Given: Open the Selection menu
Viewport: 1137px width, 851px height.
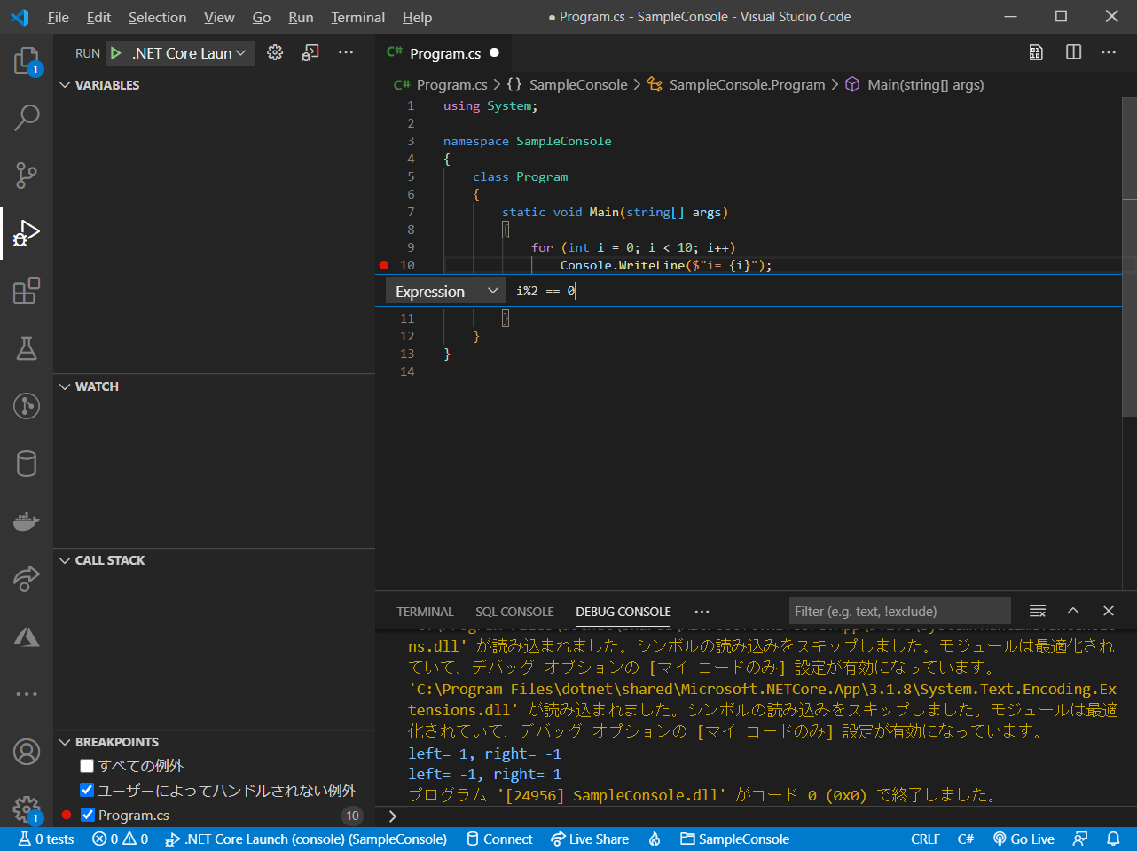Looking at the screenshot, I should click(157, 17).
